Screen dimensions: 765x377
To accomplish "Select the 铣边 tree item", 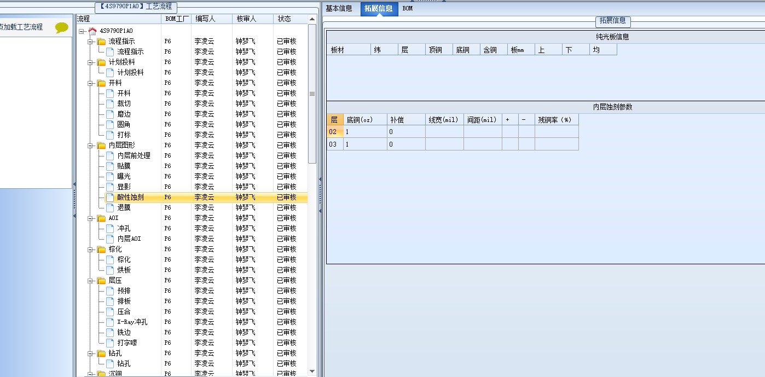I will pyautogui.click(x=124, y=333).
